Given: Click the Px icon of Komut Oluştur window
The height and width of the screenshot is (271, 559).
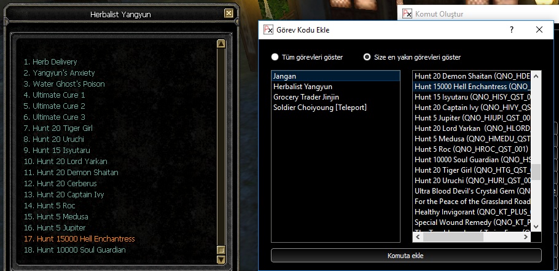Looking at the screenshot, I should [407, 14].
